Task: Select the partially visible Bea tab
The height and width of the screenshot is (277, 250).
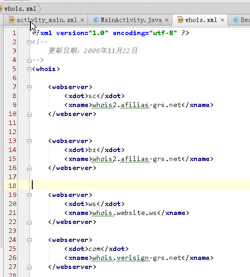Action: click(239, 20)
